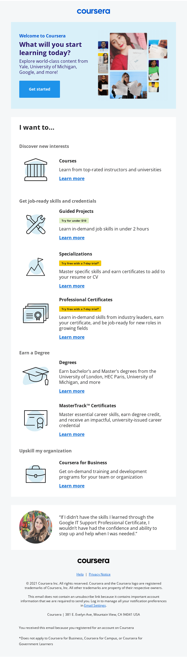This screenshot has width=187, height=657.
Task: Open Learn more under Guided Projects
Action: [x=71, y=237]
